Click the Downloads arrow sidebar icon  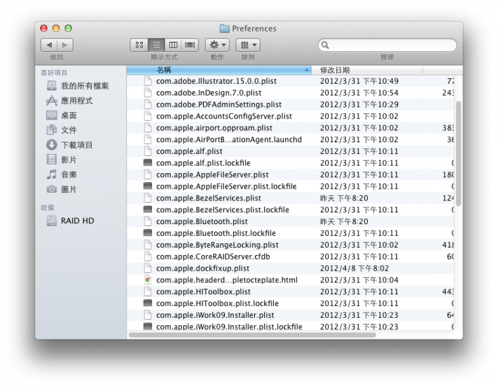(x=52, y=145)
